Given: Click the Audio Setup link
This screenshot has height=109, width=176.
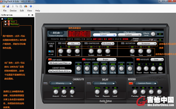Looking at the screenshot, I should click(x=106, y=101).
